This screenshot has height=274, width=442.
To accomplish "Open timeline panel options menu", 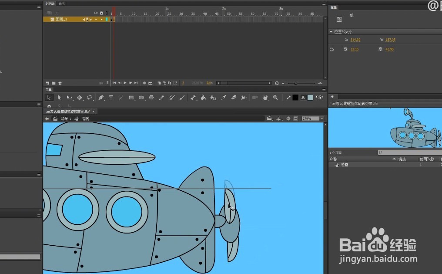I will click(x=324, y=3).
